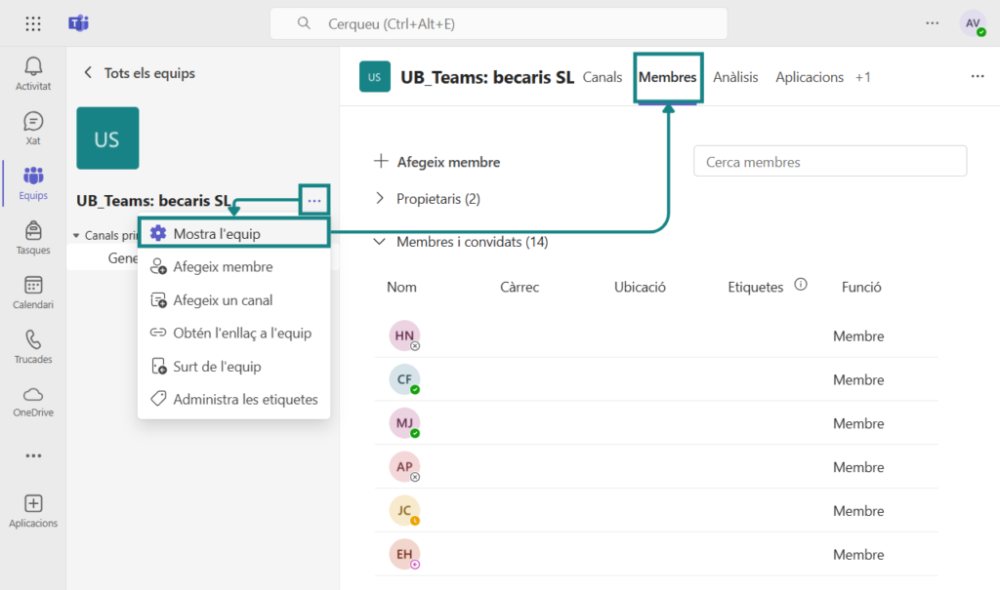Click the Afegeix membre button
This screenshot has width=1000, height=590.
(x=437, y=162)
